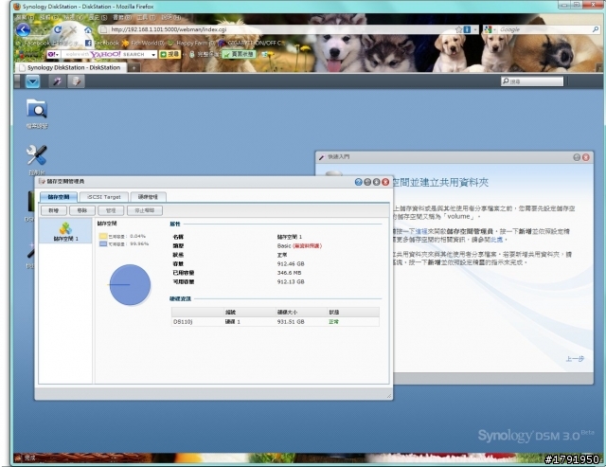Screen dimensions: 606x467
Task: Click the Firefox Stop X icon
Action: coord(73,29)
